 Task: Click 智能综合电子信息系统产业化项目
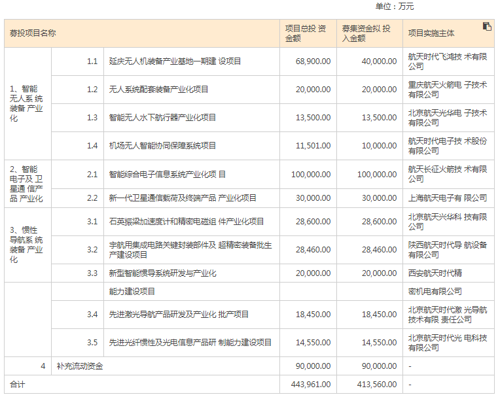coord(167,175)
